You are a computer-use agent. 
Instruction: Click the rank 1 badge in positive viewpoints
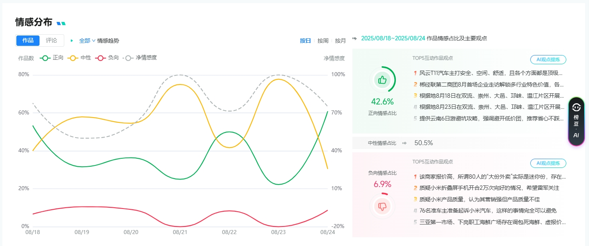[415, 73]
